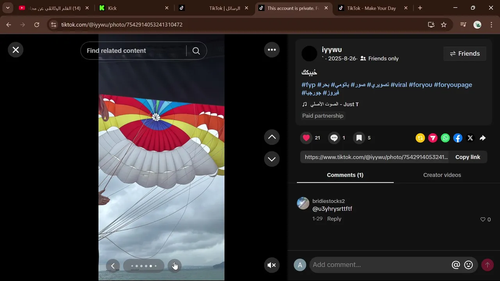
Task: Open the tab search dropdown arrow
Action: coord(7,8)
